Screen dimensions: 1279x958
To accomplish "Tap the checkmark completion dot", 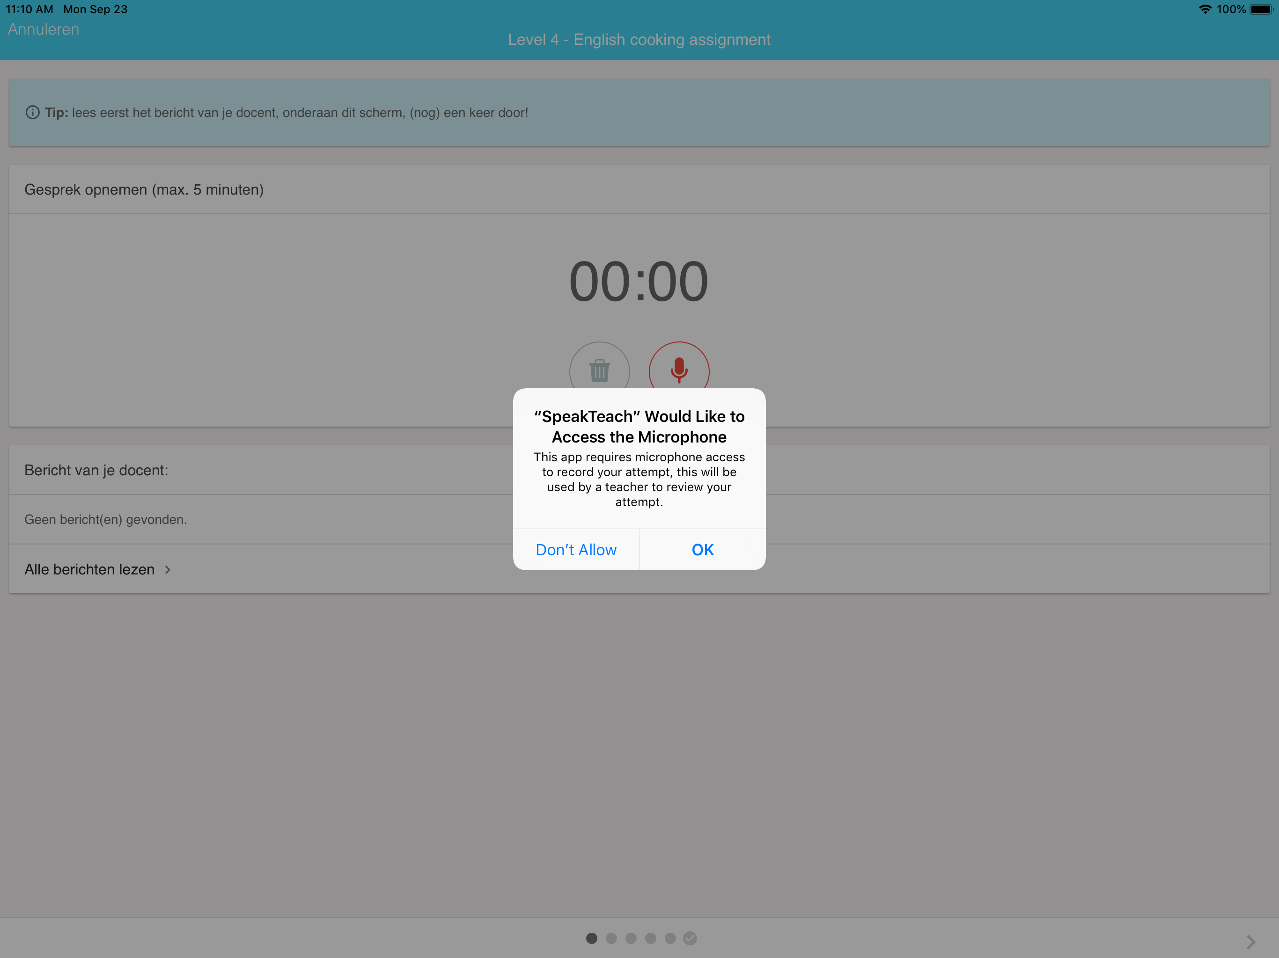I will pyautogui.click(x=690, y=938).
